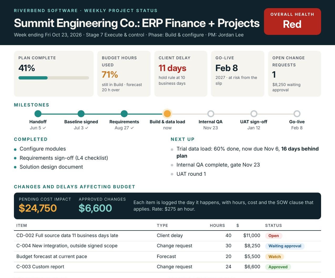335x278 pixels.
Task: Click the checkmark beside Jul 3
Action: pyautogui.click(x=87, y=128)
